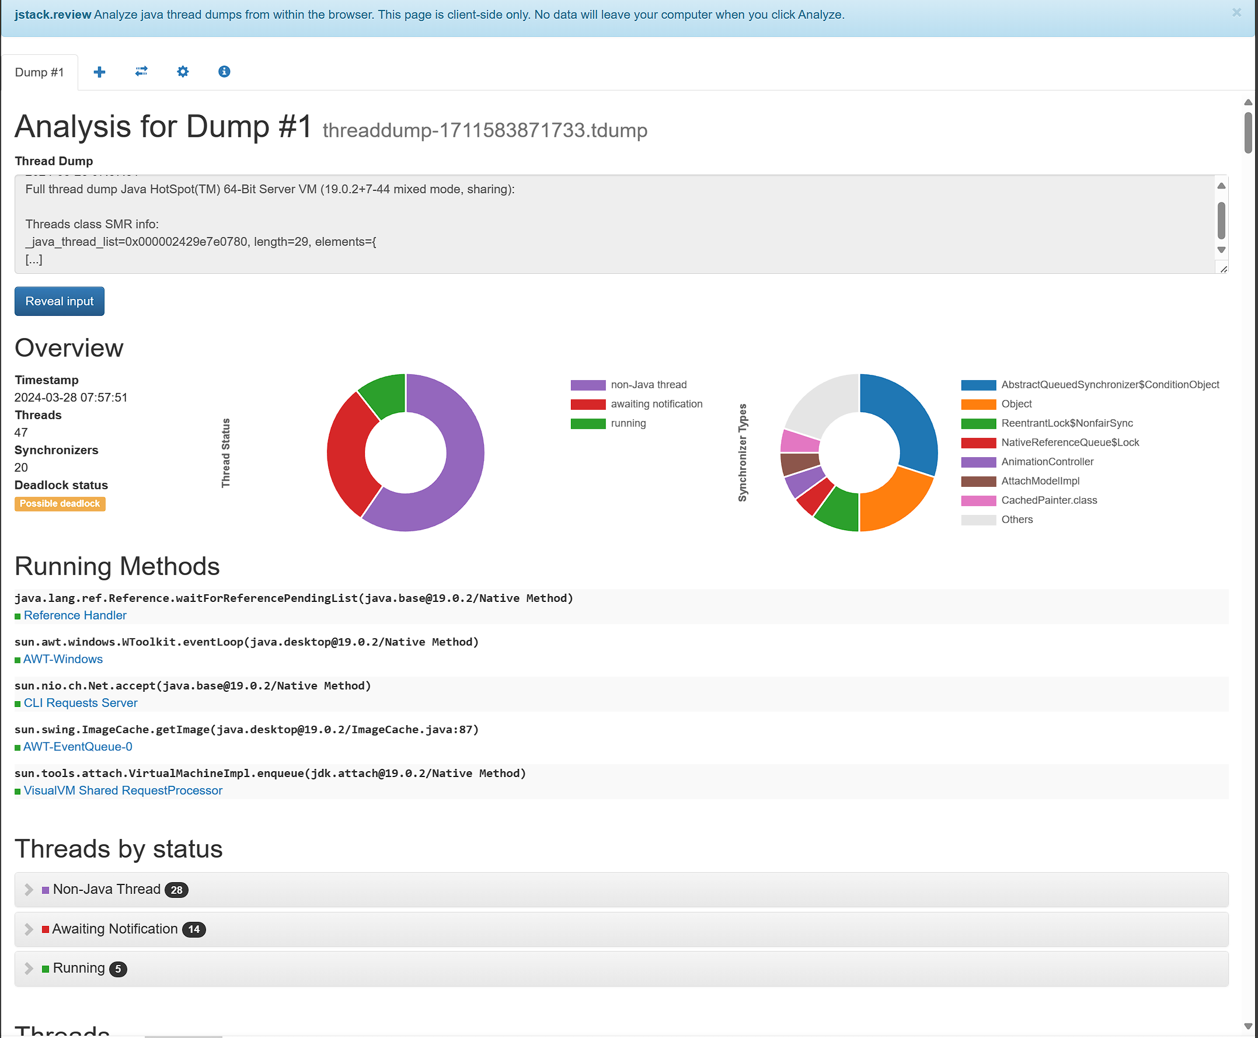Click the compare dumps icon
The width and height of the screenshot is (1258, 1038).
coord(140,71)
